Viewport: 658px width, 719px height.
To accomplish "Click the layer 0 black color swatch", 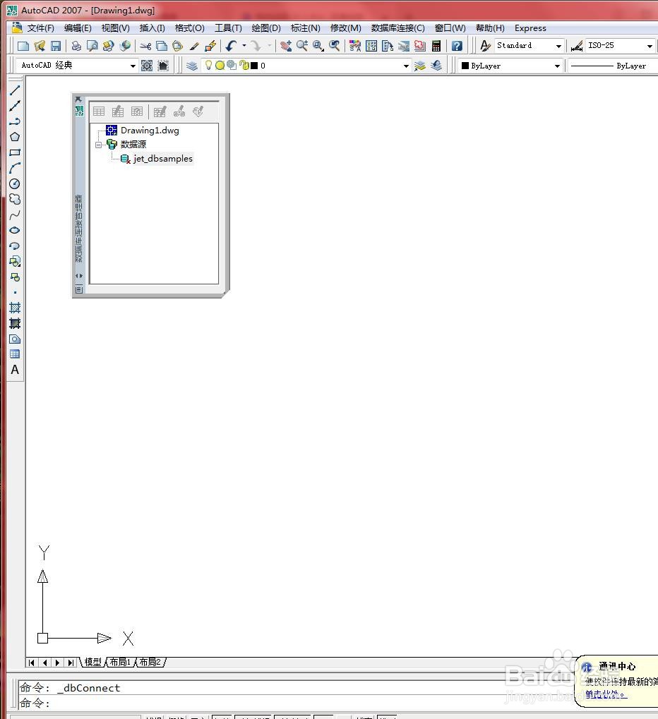I will coord(254,66).
